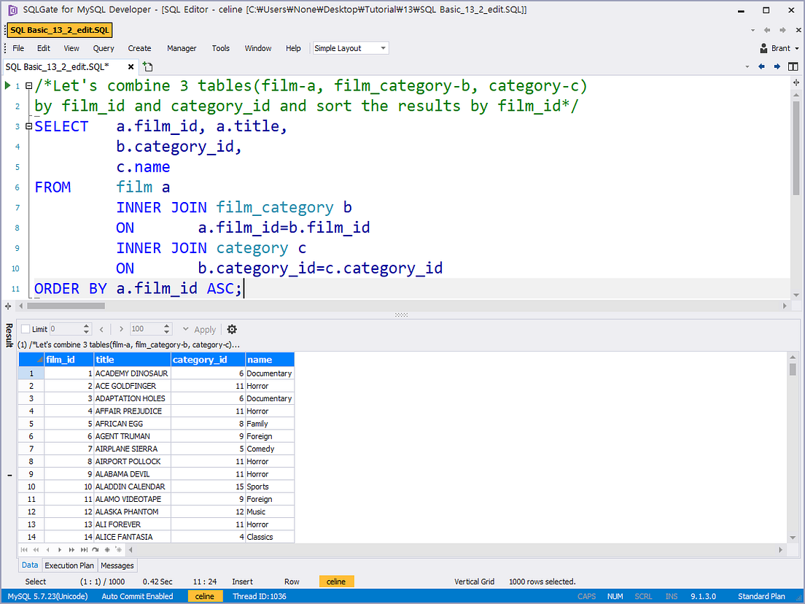Click the green execute arrow beside line 1
Image resolution: width=805 pixels, height=604 pixels.
(x=6, y=85)
